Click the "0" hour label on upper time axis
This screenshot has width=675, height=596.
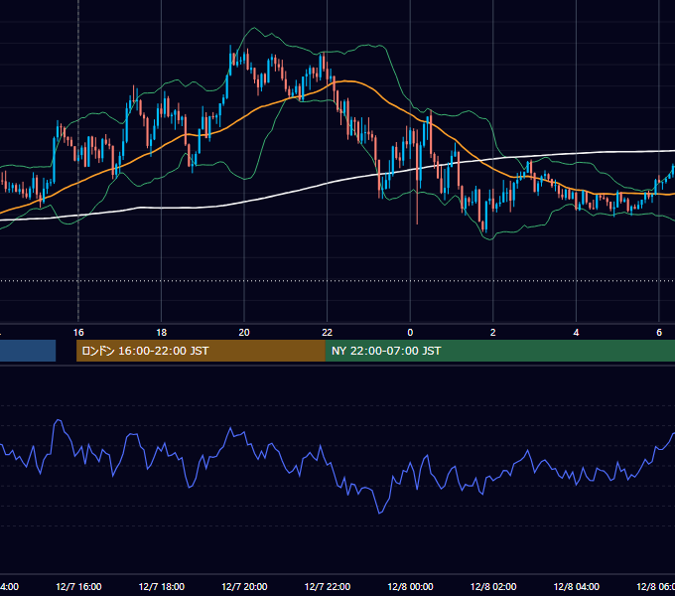tap(410, 333)
